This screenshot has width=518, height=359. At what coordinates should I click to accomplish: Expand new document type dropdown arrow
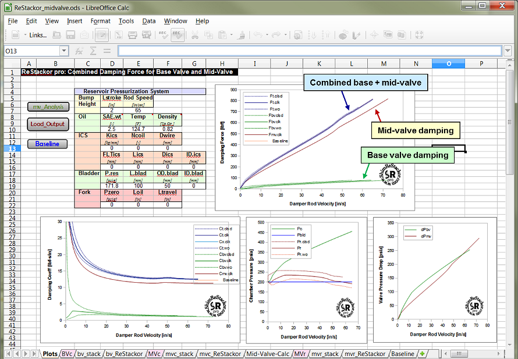pos(25,35)
